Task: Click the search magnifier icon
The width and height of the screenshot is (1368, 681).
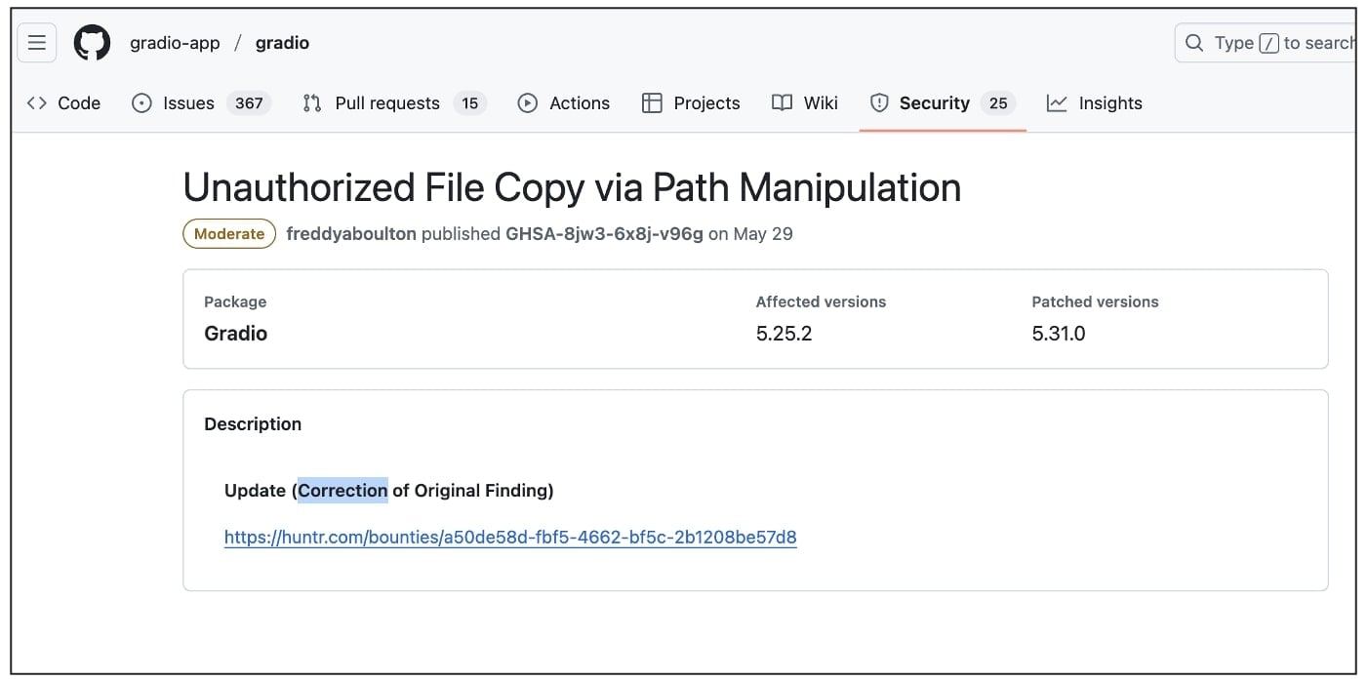Action: (1194, 43)
